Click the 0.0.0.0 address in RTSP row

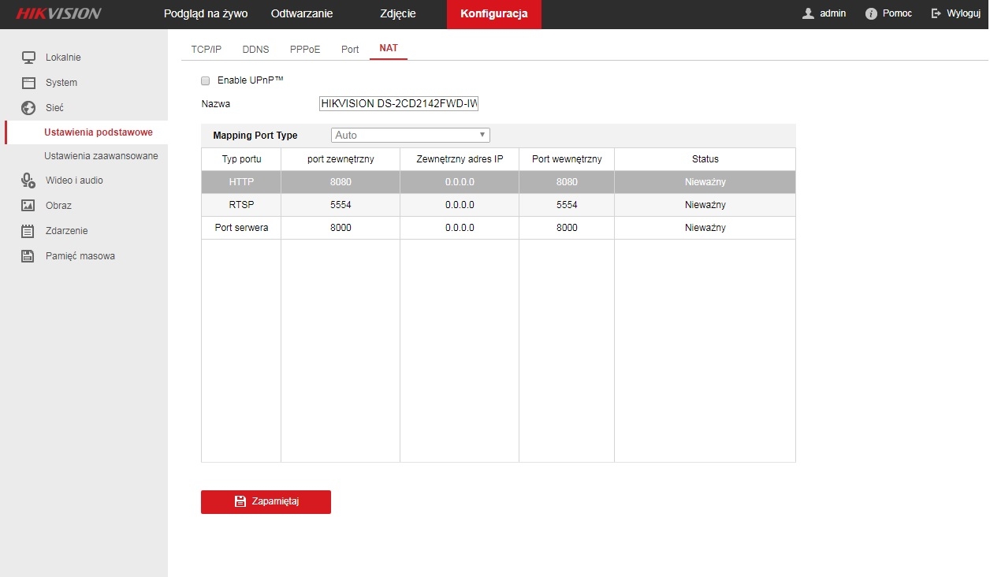coord(460,205)
